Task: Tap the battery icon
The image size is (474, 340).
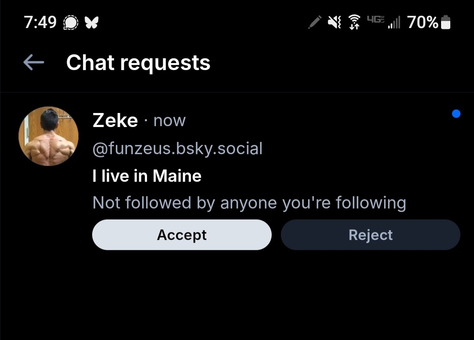Action: point(445,22)
